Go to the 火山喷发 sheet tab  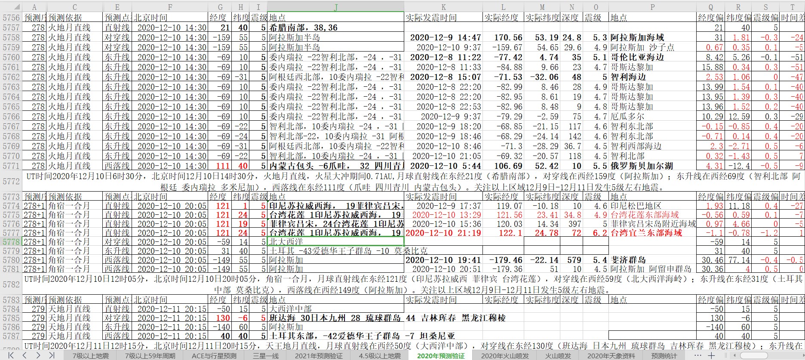pos(558,356)
